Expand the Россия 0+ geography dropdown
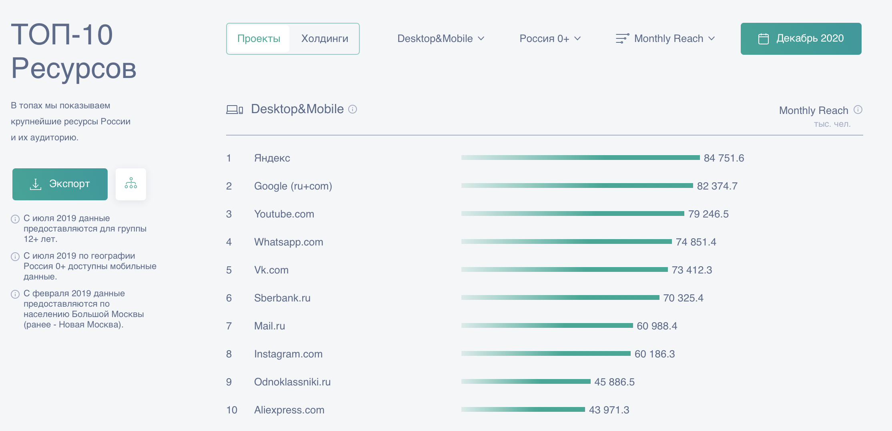Viewport: 892px width, 431px height. [x=550, y=38]
